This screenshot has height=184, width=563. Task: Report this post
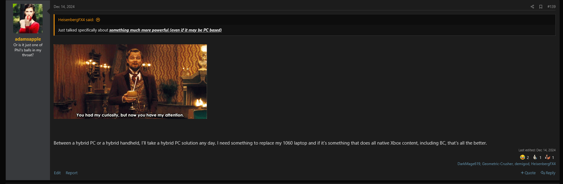71,173
